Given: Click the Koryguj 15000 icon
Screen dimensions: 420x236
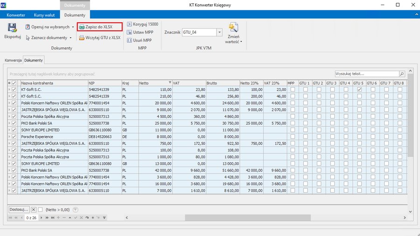Looking at the screenshot, I should [129, 24].
